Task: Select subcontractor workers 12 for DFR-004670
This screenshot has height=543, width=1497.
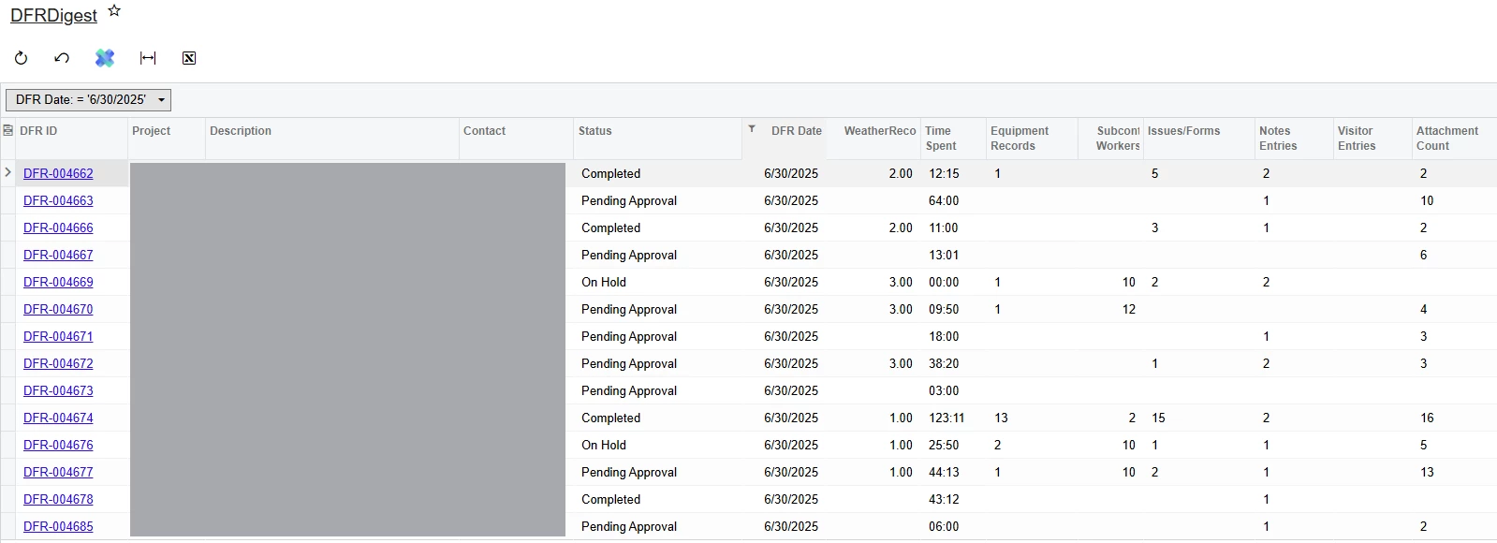Action: (1129, 309)
